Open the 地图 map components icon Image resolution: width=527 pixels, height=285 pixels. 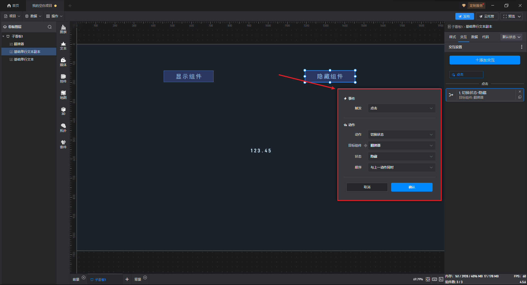click(x=63, y=95)
